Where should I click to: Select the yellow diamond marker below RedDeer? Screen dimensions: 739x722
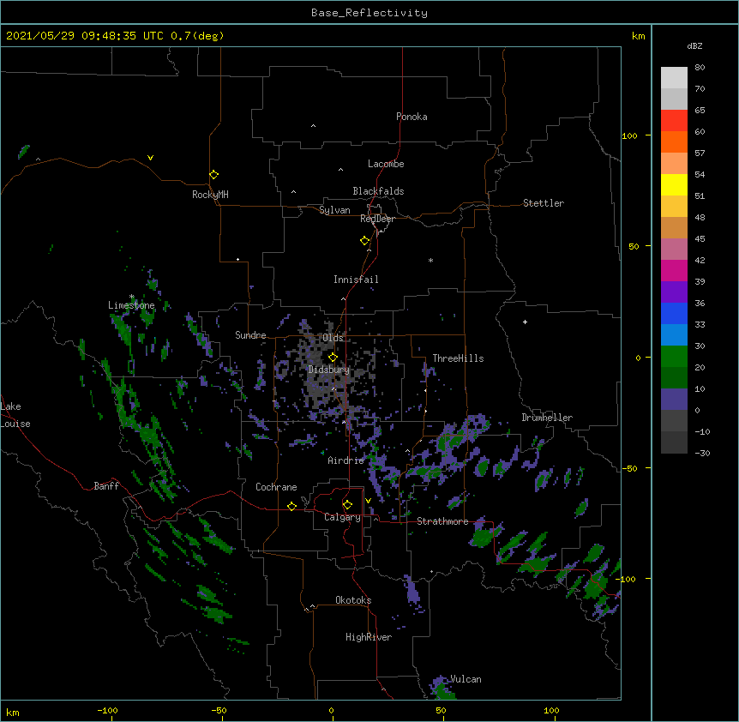click(x=364, y=241)
